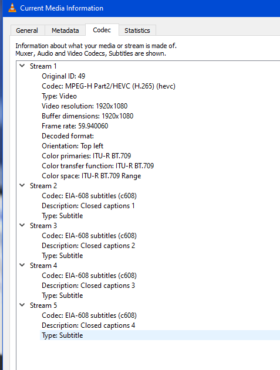Screen dimensions: 280x370
Task: Select Buffer dimensions: 1920x1080 row
Action: (x=87, y=116)
